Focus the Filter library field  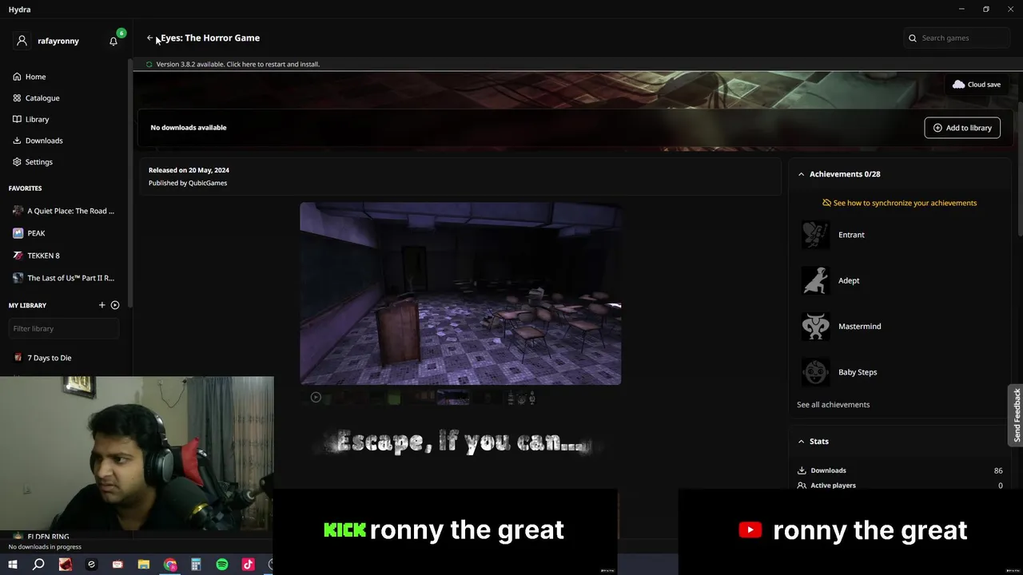(64, 328)
